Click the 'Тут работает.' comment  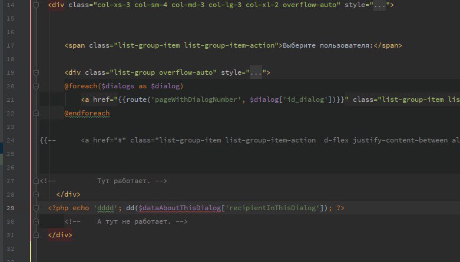124,181
